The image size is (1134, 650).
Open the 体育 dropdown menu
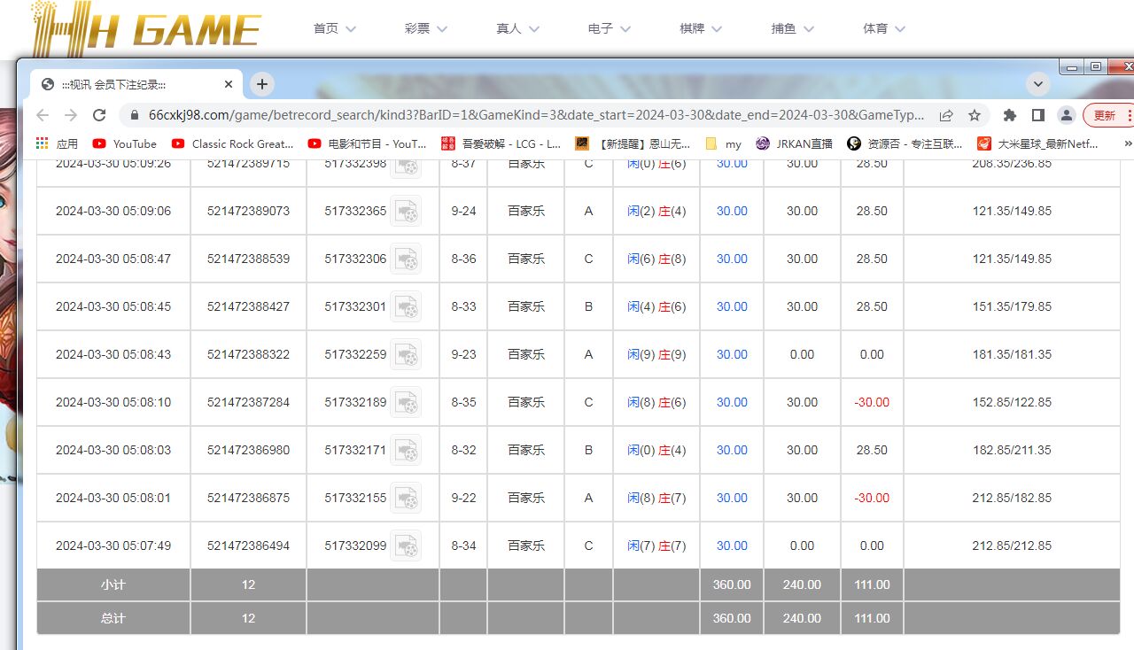pos(883,28)
